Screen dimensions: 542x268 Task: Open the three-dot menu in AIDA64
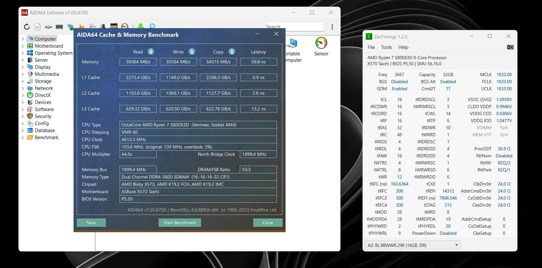(x=332, y=27)
